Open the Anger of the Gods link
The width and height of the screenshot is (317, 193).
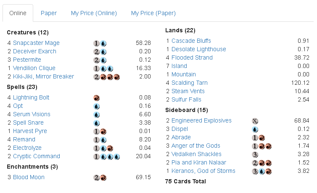click(196, 146)
